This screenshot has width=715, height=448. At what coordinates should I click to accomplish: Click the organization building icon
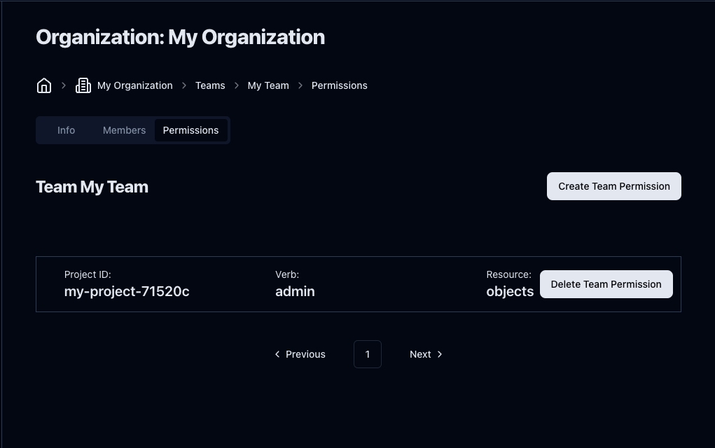[x=83, y=85]
